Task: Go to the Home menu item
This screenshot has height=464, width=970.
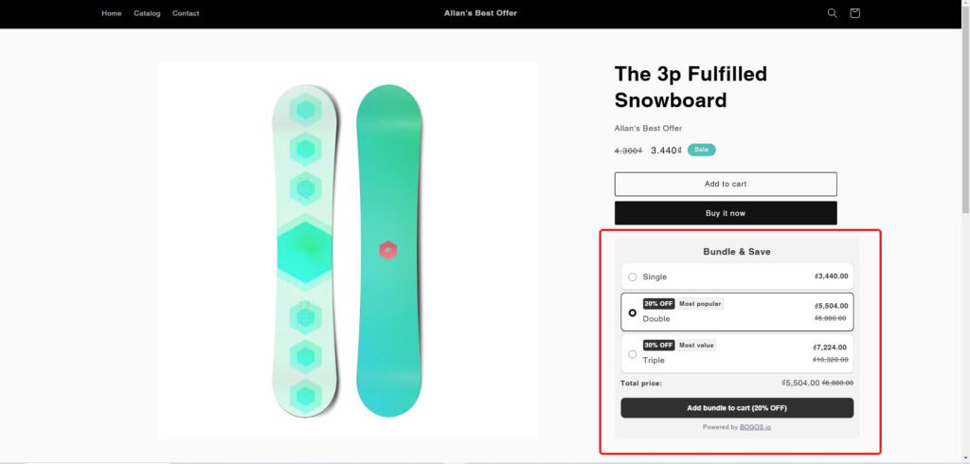Action: click(112, 13)
